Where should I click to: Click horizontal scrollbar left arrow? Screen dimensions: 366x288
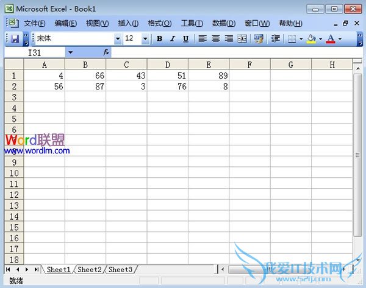pos(223,270)
